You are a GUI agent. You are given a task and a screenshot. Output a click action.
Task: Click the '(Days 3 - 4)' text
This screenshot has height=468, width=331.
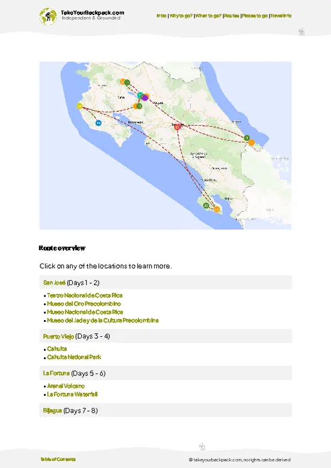tap(93, 336)
